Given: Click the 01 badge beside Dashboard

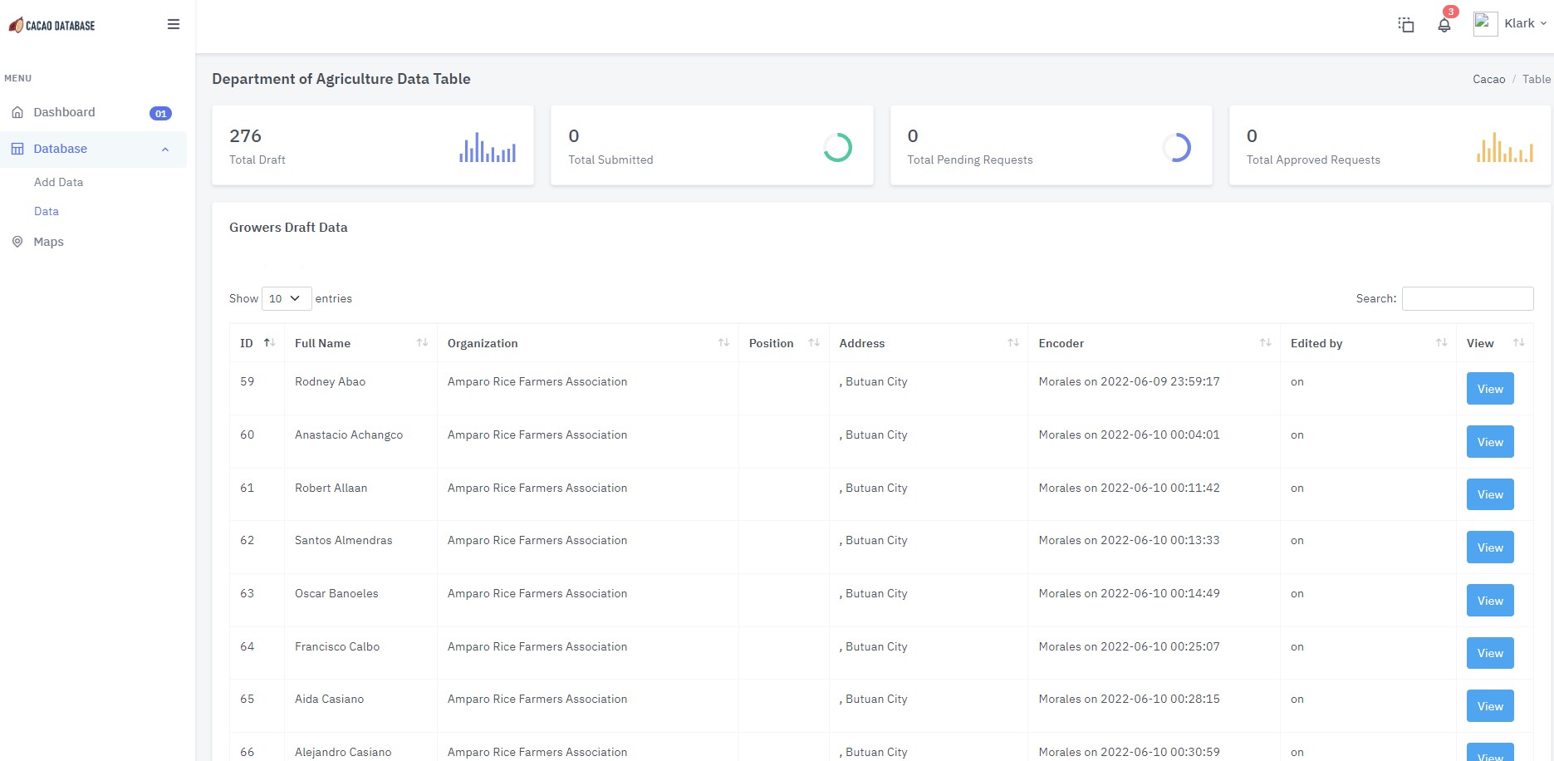Looking at the screenshot, I should click(x=160, y=113).
